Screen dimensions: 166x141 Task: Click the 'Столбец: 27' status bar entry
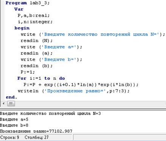point(37,137)
